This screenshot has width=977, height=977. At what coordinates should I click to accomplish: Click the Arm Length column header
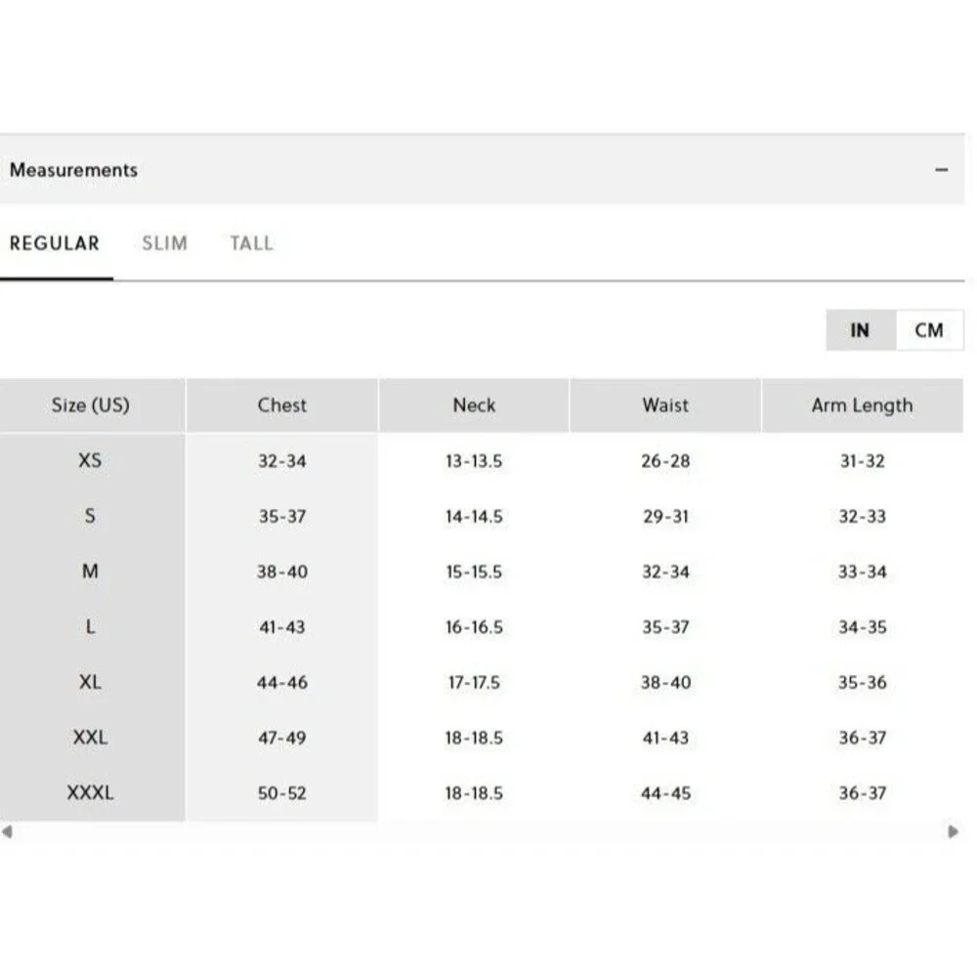(x=863, y=405)
